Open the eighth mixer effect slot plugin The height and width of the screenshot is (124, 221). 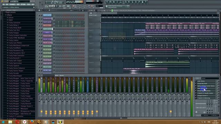click(x=206, y=98)
